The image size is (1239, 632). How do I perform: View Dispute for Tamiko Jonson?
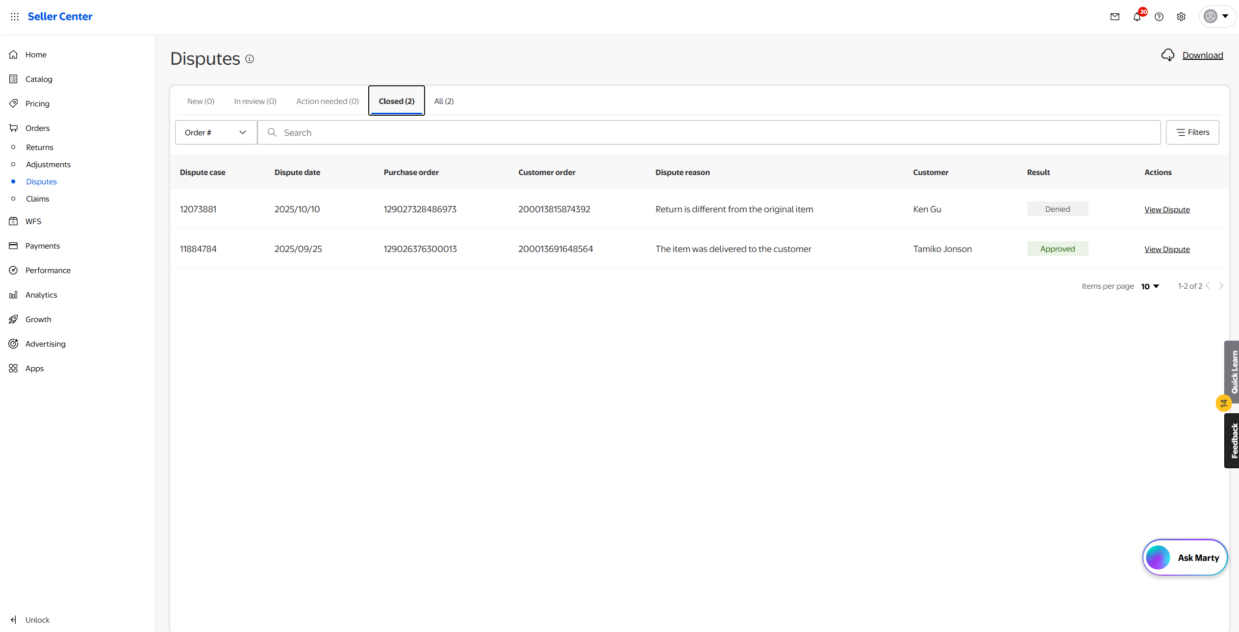(1167, 249)
